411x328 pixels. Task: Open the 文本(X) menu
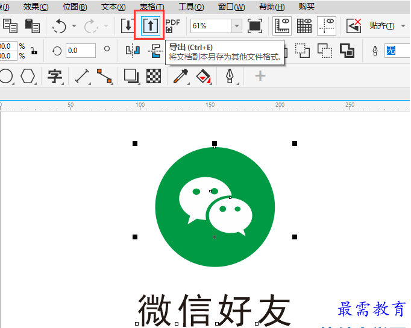(113, 7)
